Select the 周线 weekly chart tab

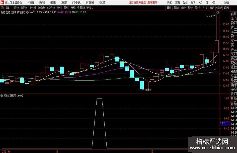tap(66, 8)
